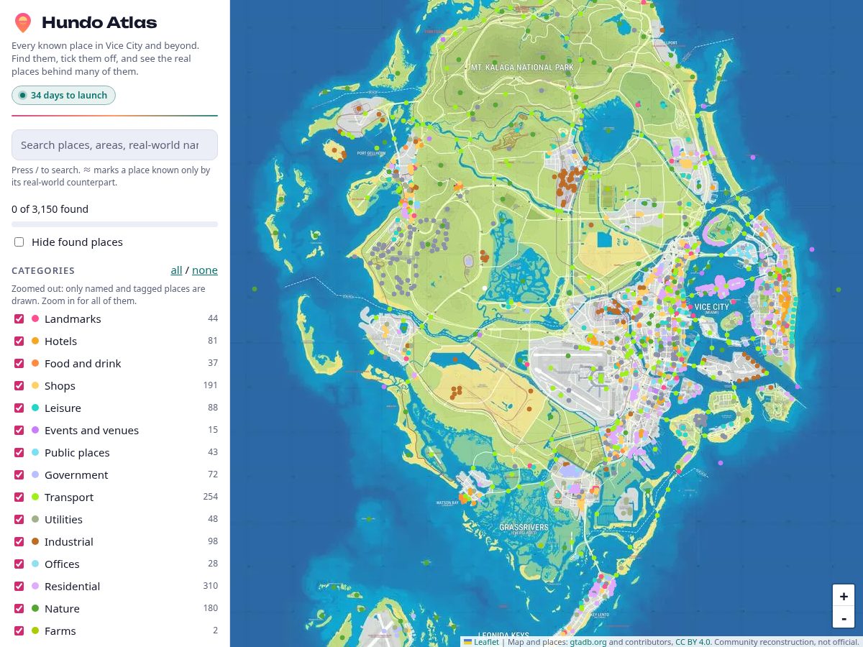
Task: Click the CATEGORIES section heading
Action: coord(43,271)
